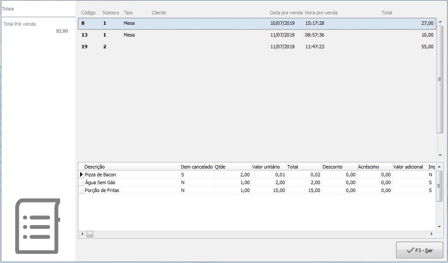
Task: Click the pre-sale list scrollbar down arrow
Action: pyautogui.click(x=440, y=155)
